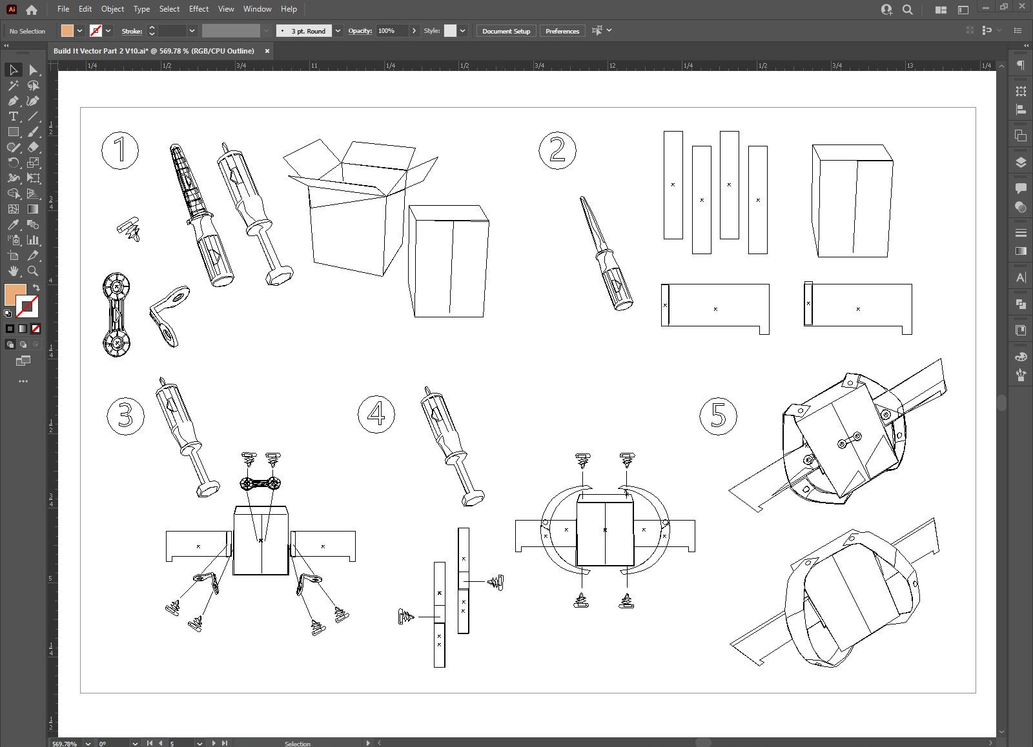The height and width of the screenshot is (747, 1033).
Task: Open the zoom level dropdown
Action: (88, 743)
